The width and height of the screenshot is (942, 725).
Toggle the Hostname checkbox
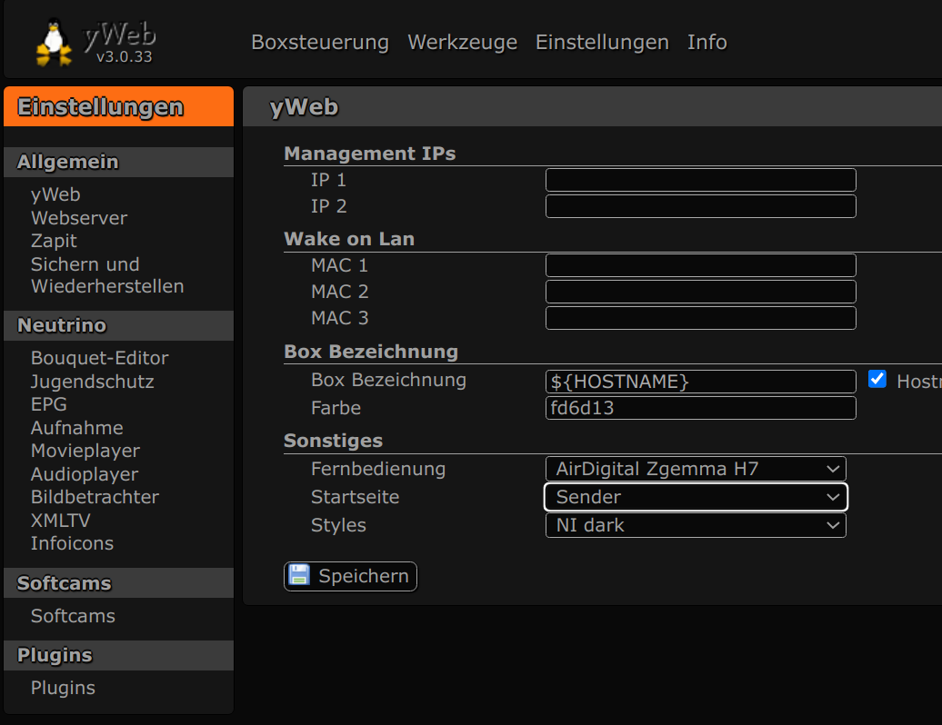(x=877, y=380)
